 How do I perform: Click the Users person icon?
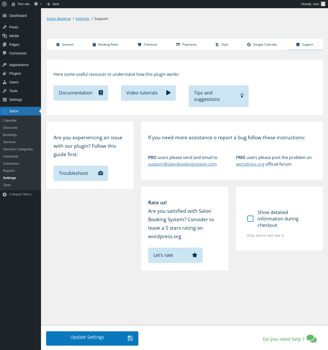pyautogui.click(x=5, y=82)
